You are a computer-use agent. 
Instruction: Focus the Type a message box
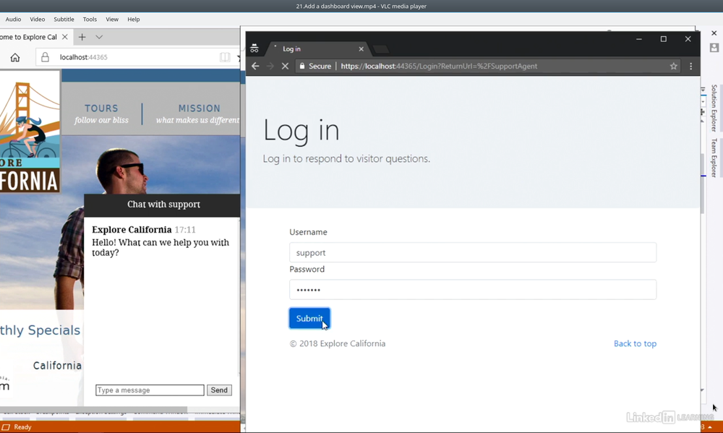pos(150,390)
